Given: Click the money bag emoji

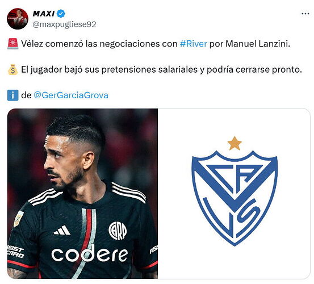Looking at the screenshot, I should (13, 69).
